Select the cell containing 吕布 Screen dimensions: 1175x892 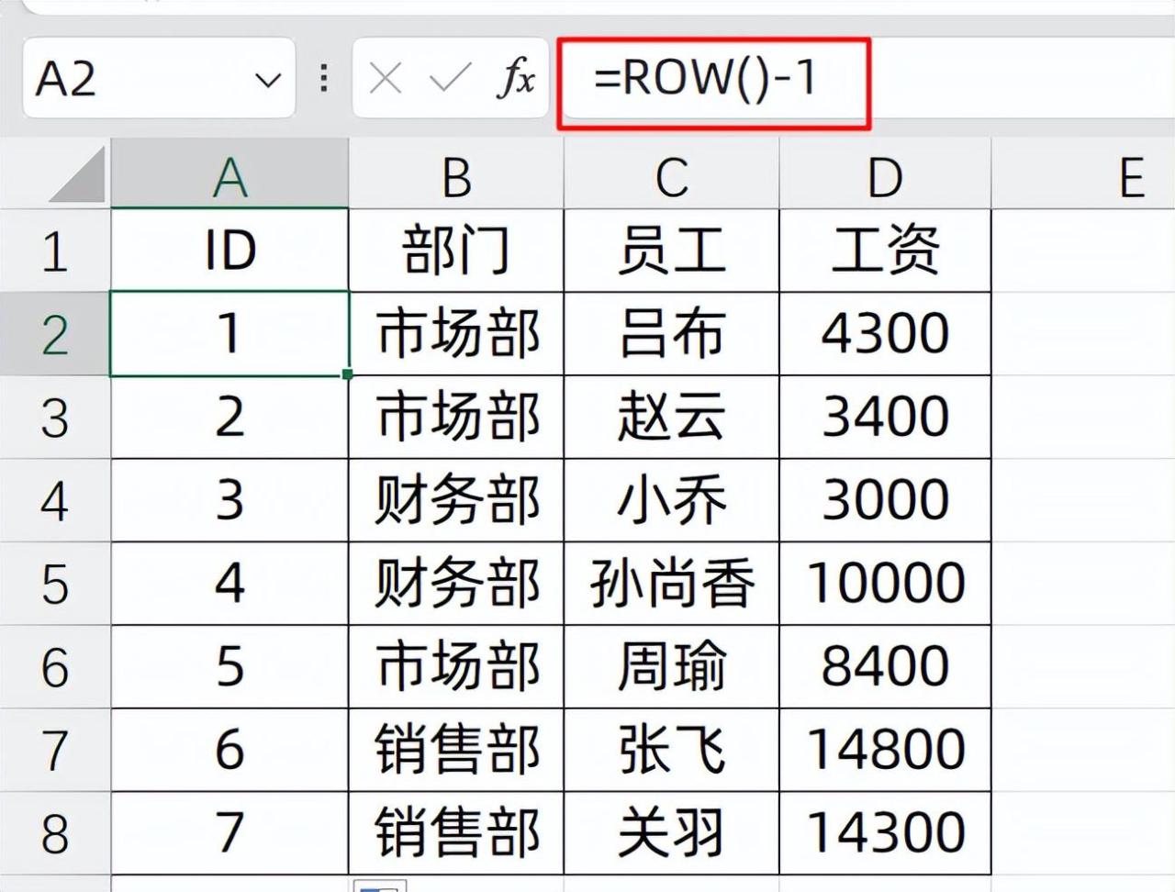click(671, 333)
